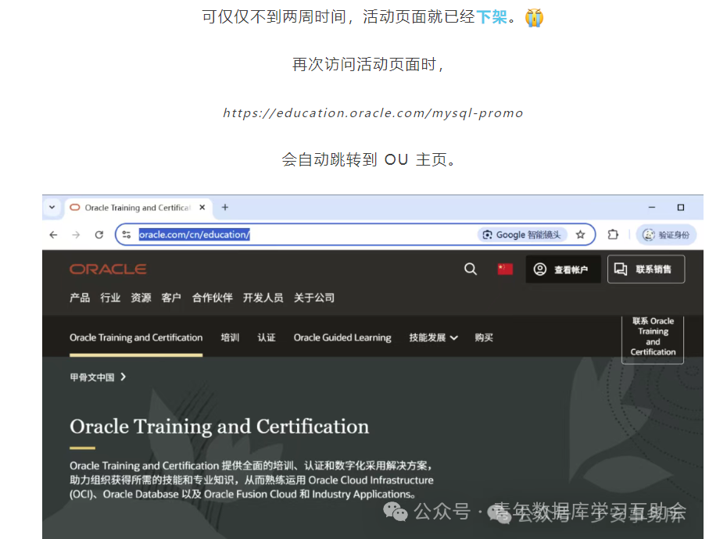Maximize the browser window
Viewport: 709px width, 539px height.
point(681,207)
